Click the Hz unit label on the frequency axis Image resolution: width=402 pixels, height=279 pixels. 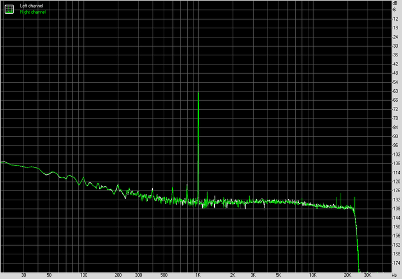[x=393, y=275]
